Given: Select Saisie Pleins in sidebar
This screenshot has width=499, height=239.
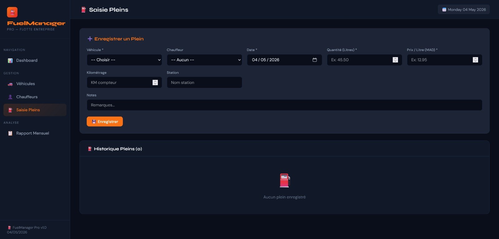Looking at the screenshot, I should coord(35,110).
